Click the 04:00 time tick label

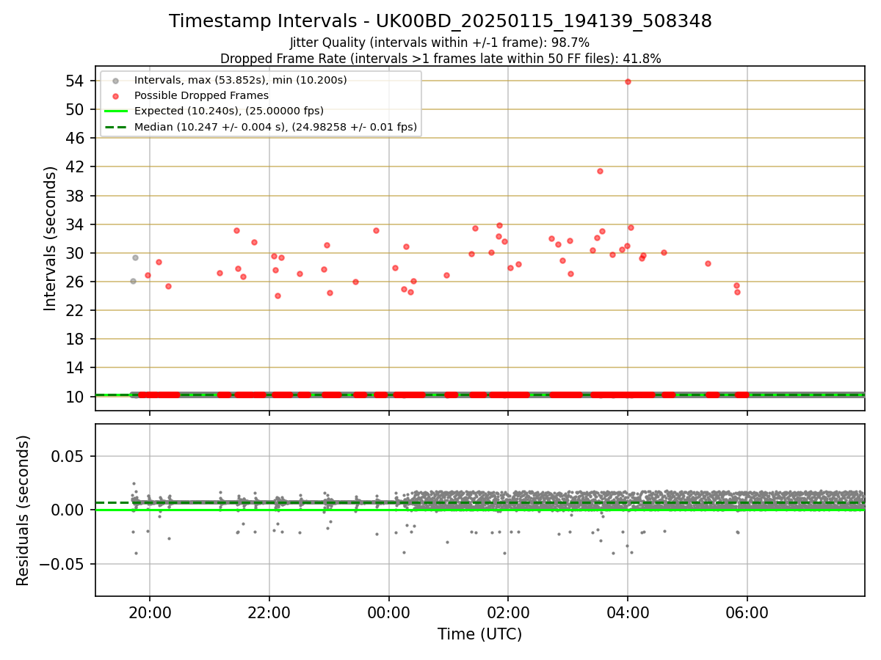(x=628, y=612)
